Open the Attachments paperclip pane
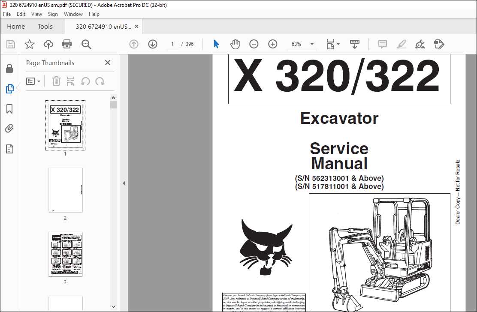Screen dimensions: 477x312 pyautogui.click(x=9, y=129)
